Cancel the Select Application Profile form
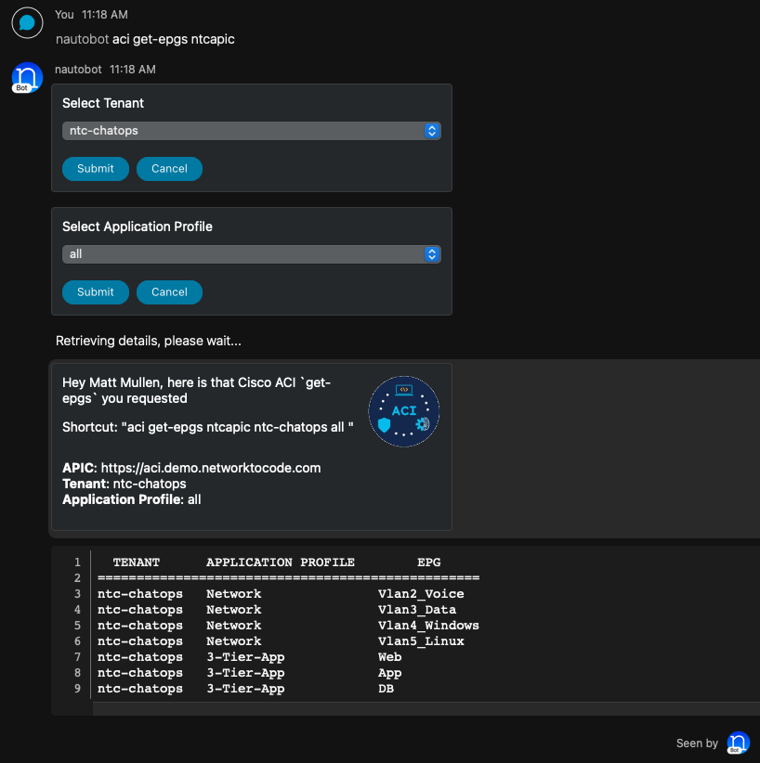The height and width of the screenshot is (763, 760). pyautogui.click(x=169, y=292)
